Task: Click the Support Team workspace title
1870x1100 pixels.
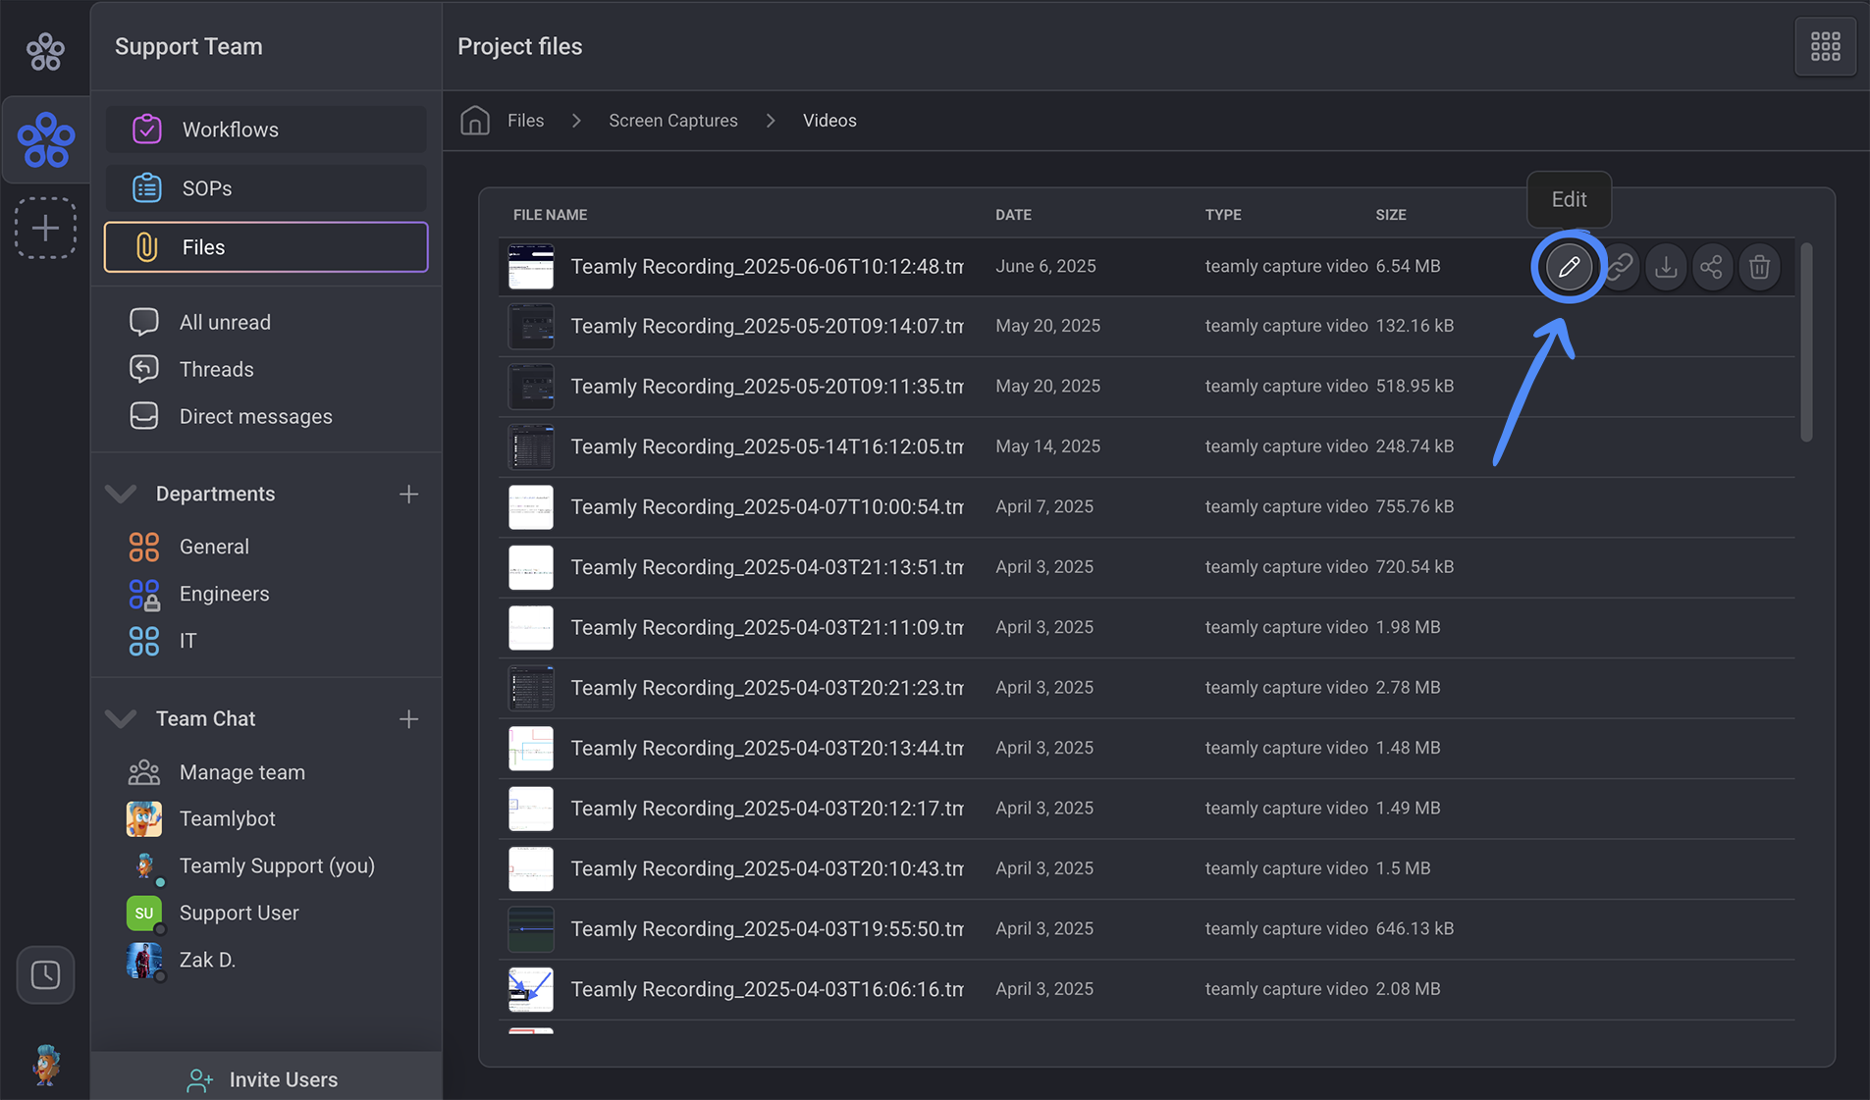Action: point(188,46)
